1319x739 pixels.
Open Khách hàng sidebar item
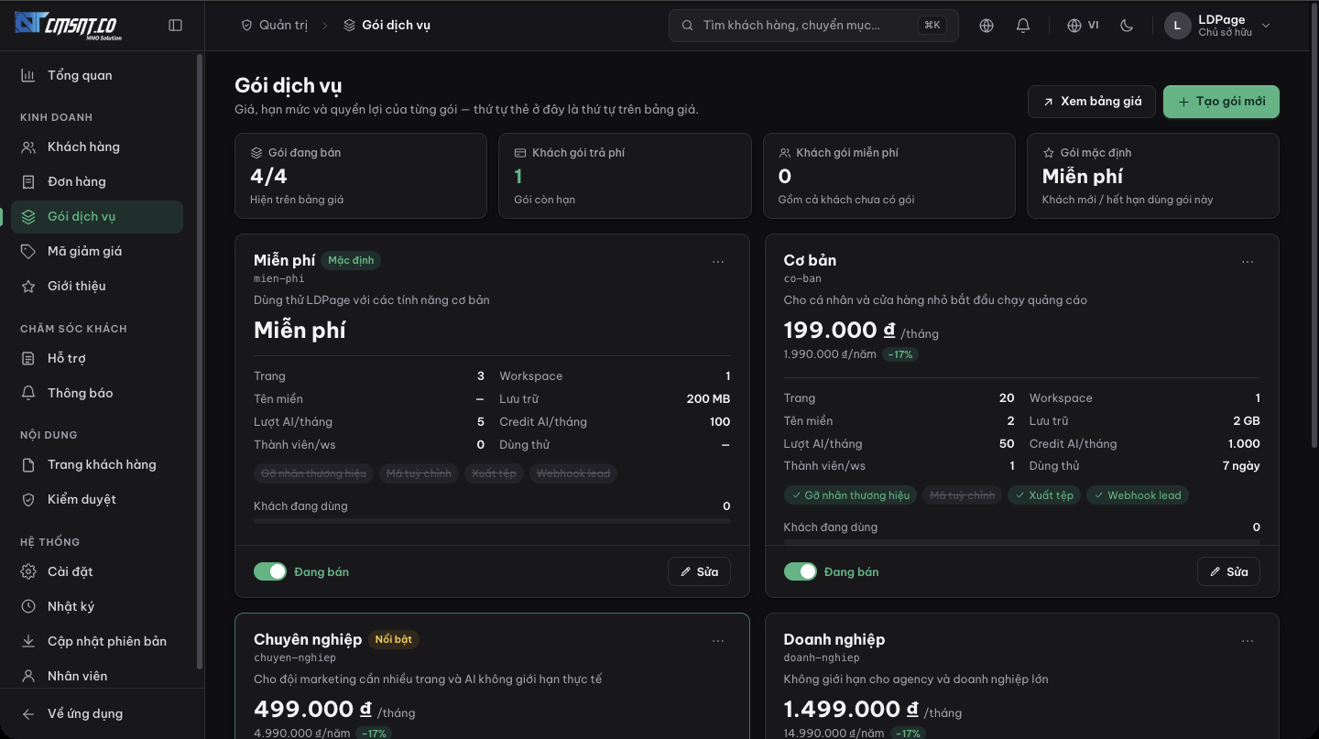[97, 147]
